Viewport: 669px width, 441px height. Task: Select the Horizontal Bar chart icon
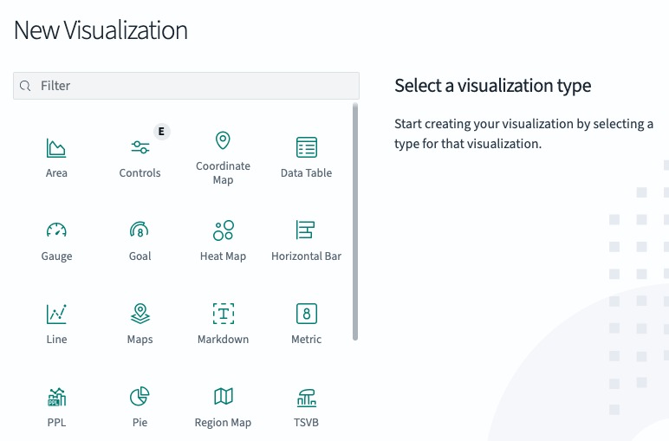click(306, 230)
